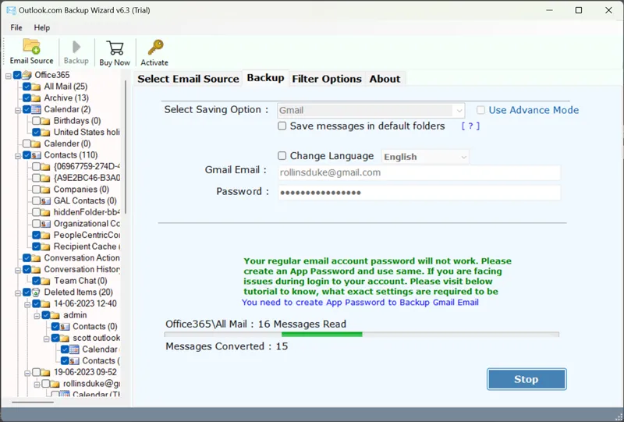The width and height of the screenshot is (624, 422).
Task: Click the GAL Contacts card icon
Action: click(x=46, y=200)
